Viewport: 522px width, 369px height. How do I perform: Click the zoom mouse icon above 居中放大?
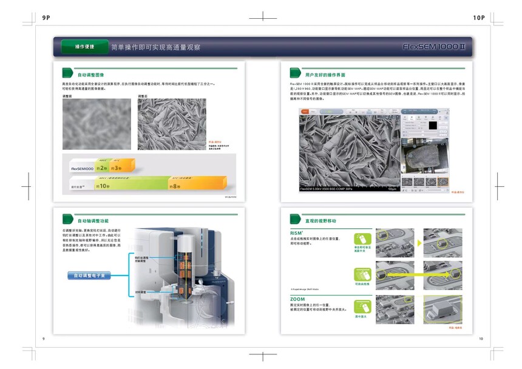tap(362, 307)
